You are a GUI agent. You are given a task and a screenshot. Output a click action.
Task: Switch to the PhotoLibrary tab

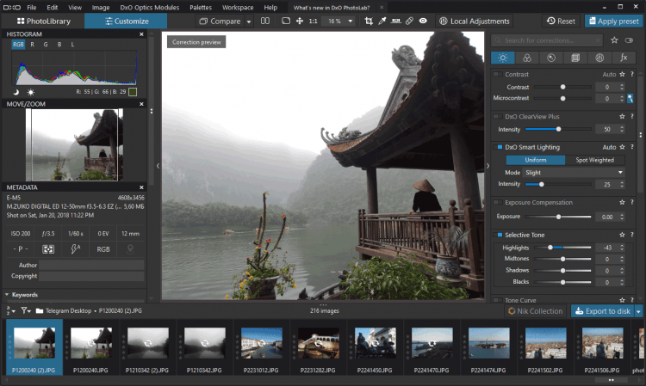coord(43,21)
